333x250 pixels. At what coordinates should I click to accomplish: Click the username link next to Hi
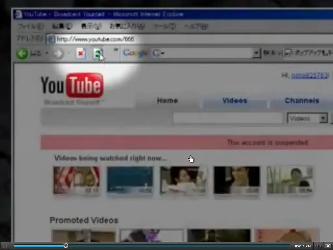[x=310, y=76]
